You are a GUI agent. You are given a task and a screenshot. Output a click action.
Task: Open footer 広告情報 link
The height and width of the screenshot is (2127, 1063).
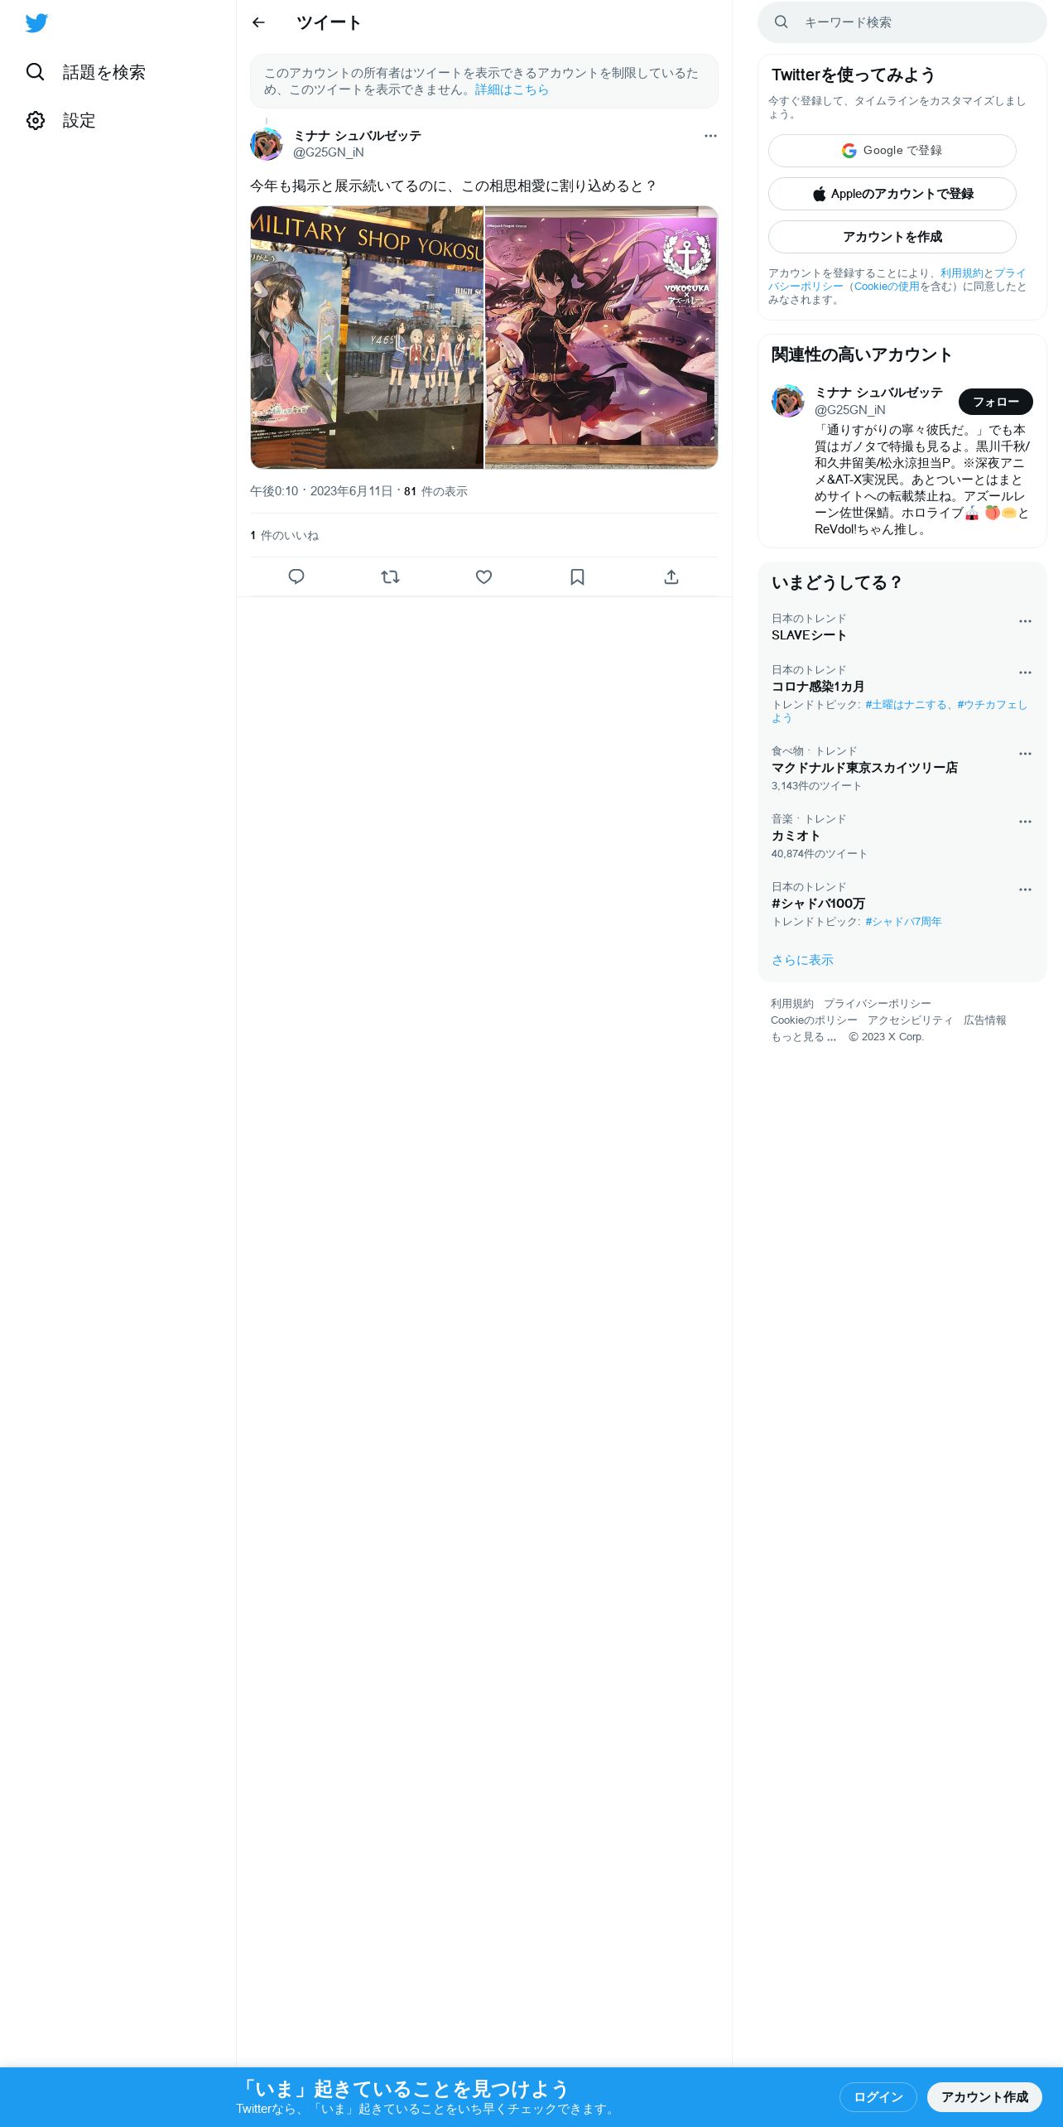985,1020
